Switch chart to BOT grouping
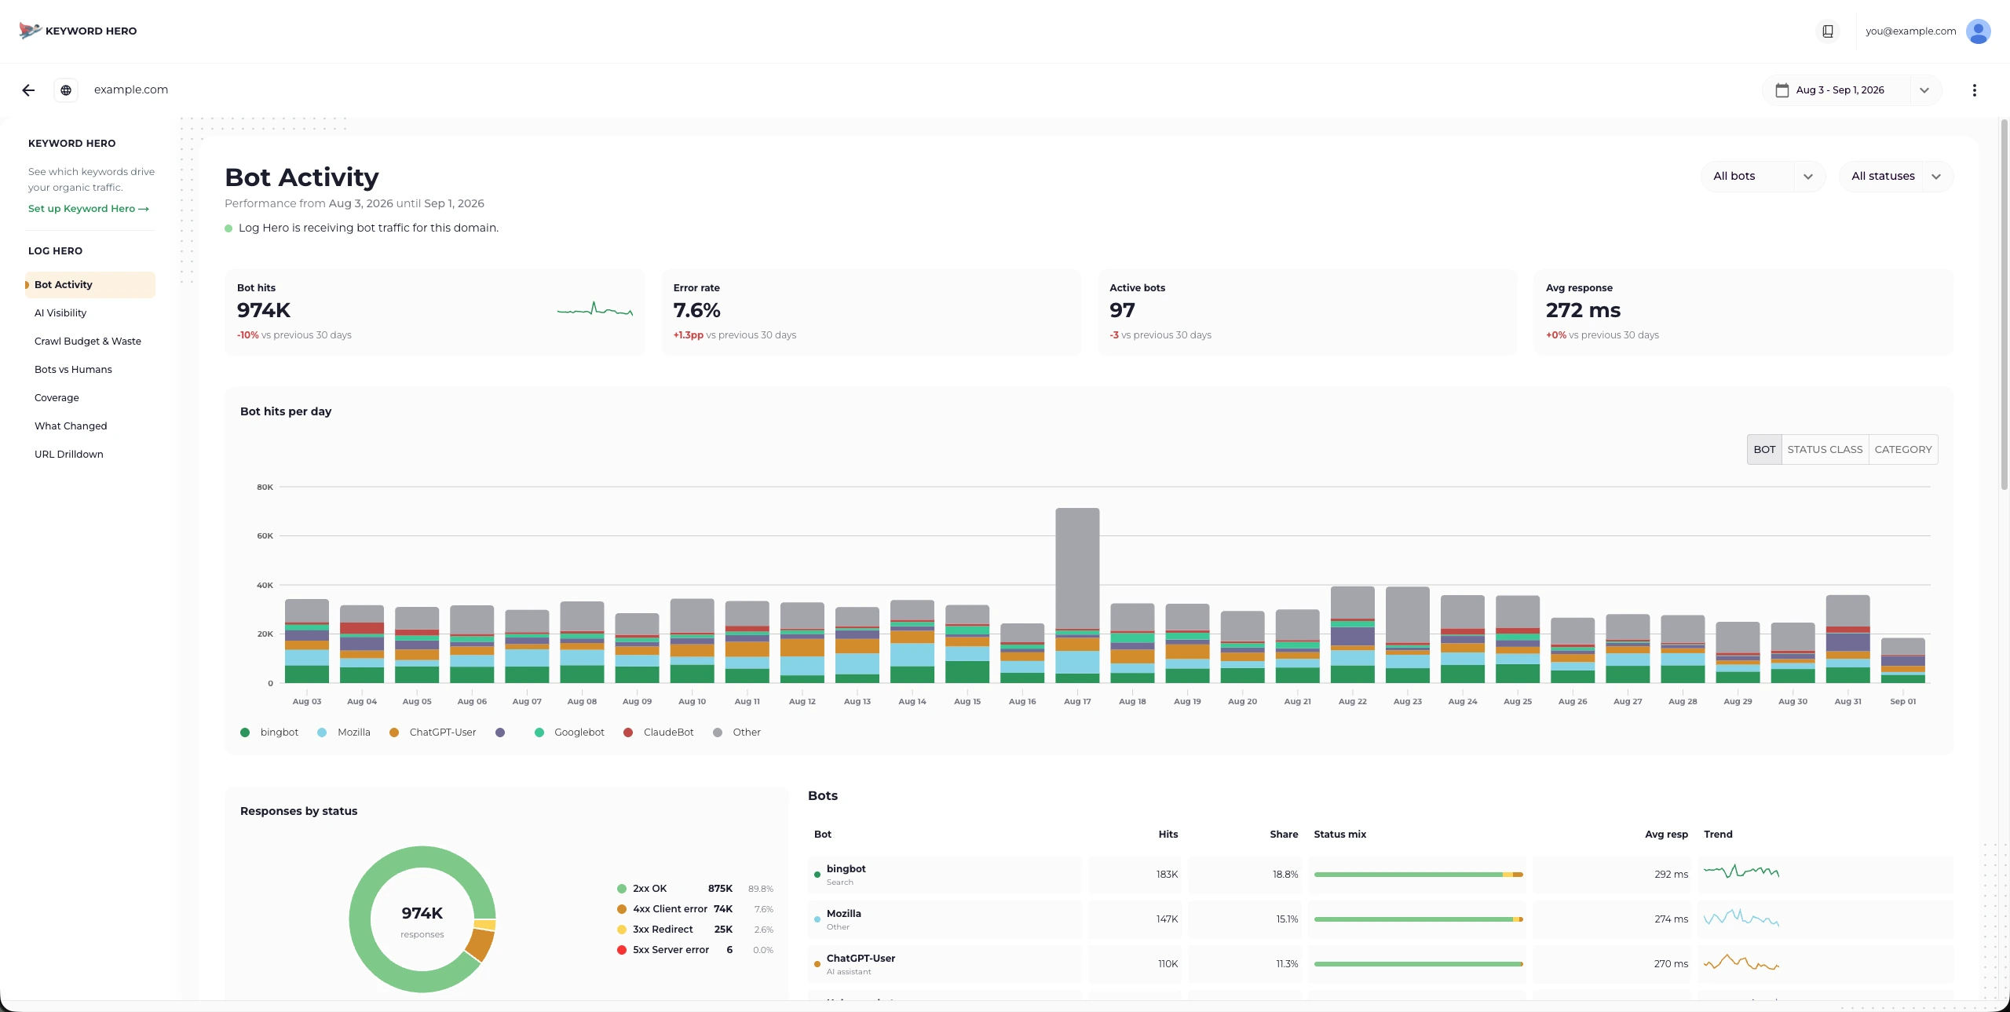The image size is (2010, 1012). click(1764, 450)
